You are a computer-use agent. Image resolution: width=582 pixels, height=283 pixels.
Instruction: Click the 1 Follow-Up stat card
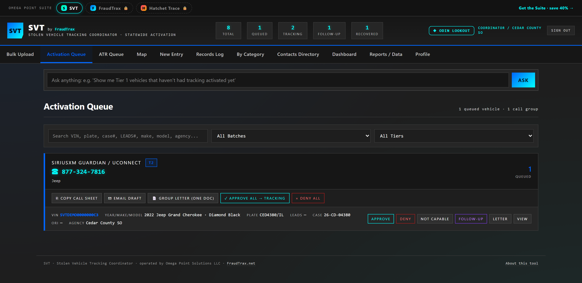tap(329, 30)
